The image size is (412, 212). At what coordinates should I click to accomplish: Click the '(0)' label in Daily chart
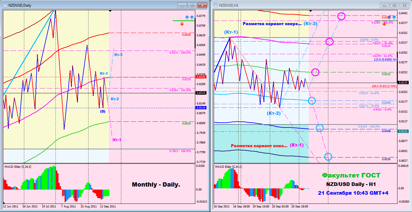coord(103,111)
